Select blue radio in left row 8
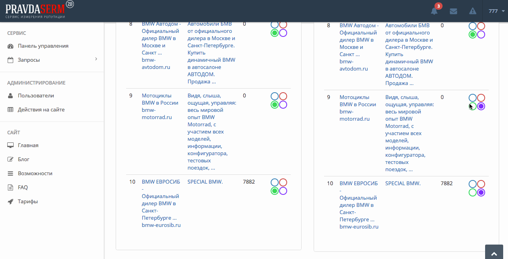This screenshot has width=508, height=259. [275, 25]
